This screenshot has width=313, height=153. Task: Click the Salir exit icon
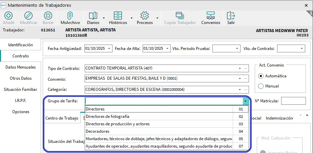pos(231,16)
